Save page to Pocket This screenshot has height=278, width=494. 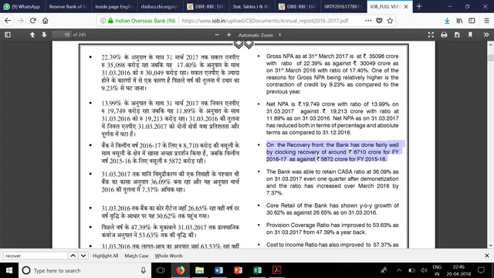[379, 21]
